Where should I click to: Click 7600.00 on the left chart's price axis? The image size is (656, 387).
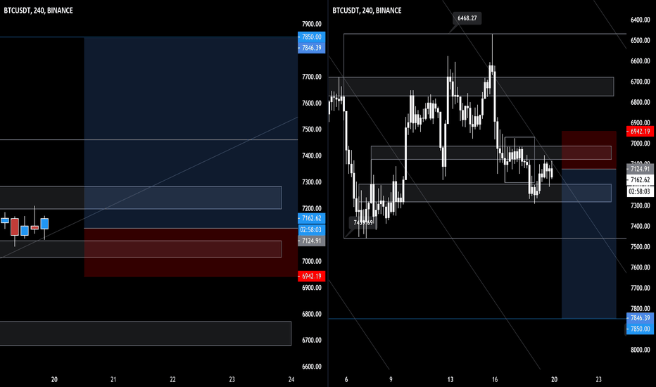tap(312, 103)
